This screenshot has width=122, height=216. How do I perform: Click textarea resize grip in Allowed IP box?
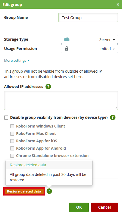(x=116, y=108)
